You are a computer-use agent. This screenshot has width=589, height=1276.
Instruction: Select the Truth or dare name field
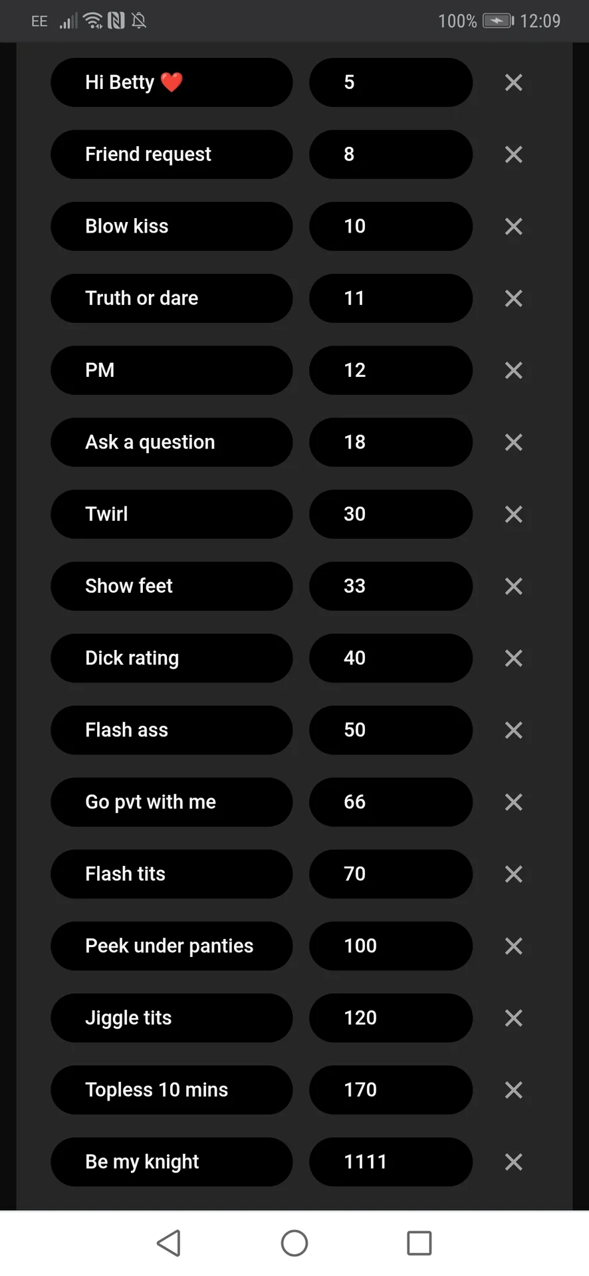172,298
